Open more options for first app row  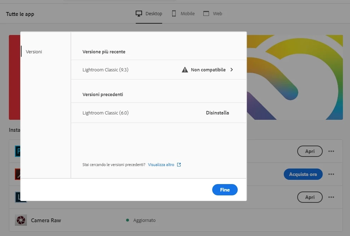331,151
